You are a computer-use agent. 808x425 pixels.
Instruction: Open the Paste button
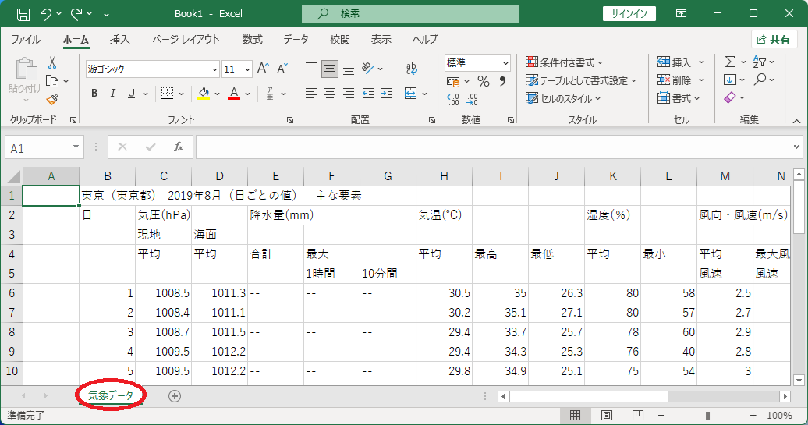tap(25, 76)
